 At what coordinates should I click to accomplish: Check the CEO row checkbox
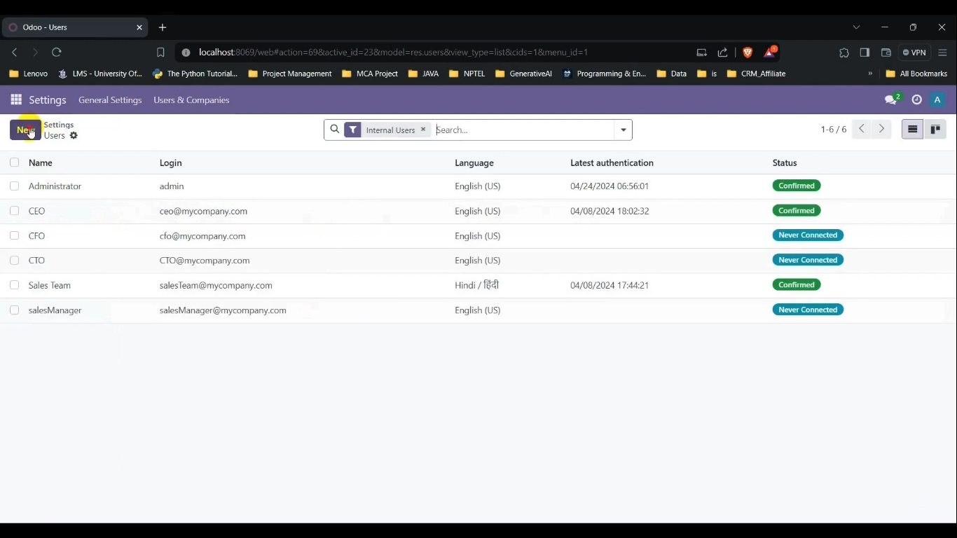(14, 211)
